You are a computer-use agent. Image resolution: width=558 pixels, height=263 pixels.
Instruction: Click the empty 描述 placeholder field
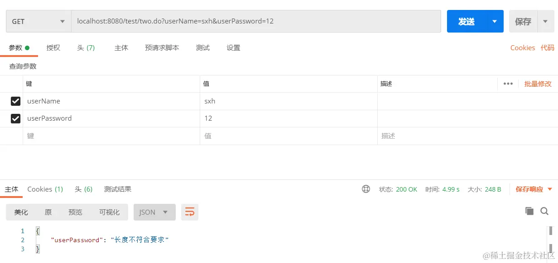pos(467,136)
